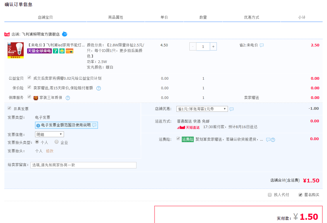Click 卖家赠送 discount text
327x223 pixels.
coord(252,98)
